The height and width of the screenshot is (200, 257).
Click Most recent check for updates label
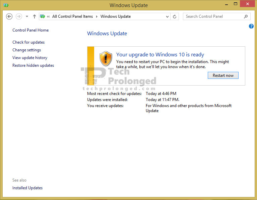(114, 94)
